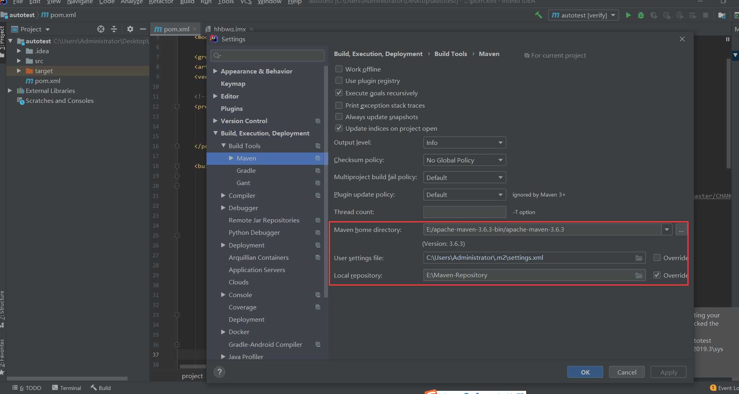This screenshot has width=739, height=394.
Task: Enable Work offline checkbox
Action: [x=339, y=69]
